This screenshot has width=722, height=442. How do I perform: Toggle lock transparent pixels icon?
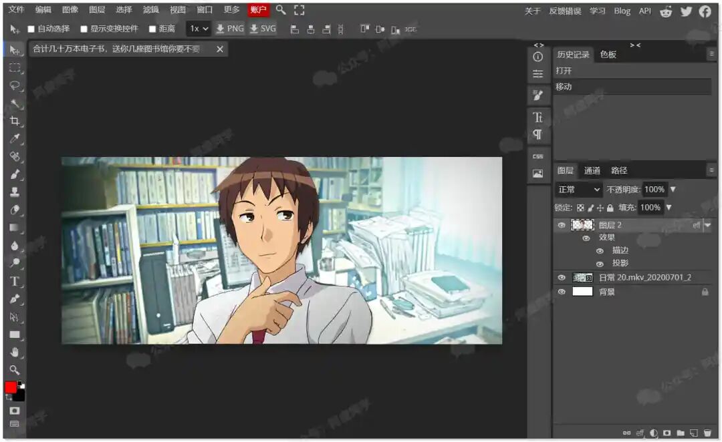[x=581, y=208]
